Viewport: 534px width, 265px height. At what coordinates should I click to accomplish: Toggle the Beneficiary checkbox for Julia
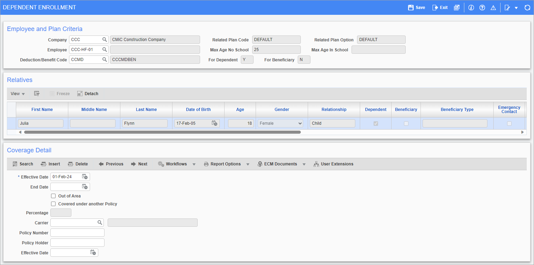pos(406,123)
